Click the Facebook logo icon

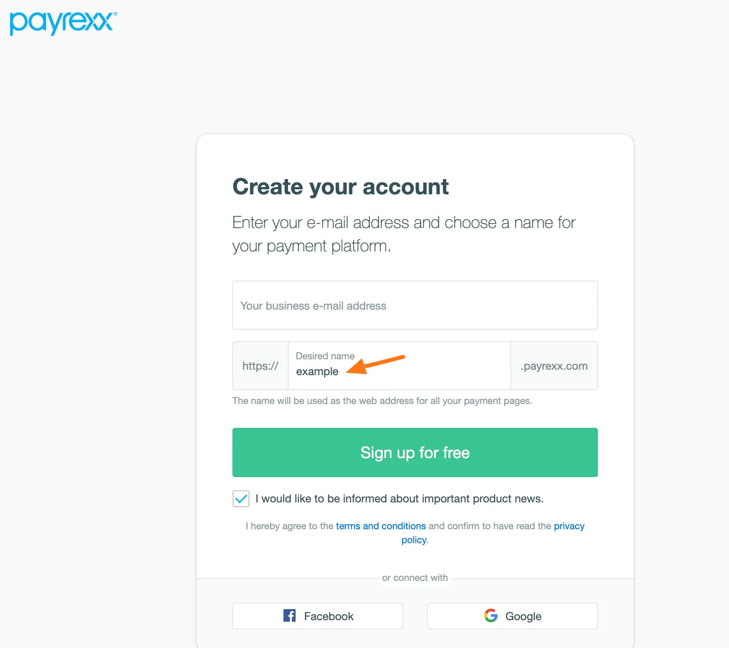point(290,616)
